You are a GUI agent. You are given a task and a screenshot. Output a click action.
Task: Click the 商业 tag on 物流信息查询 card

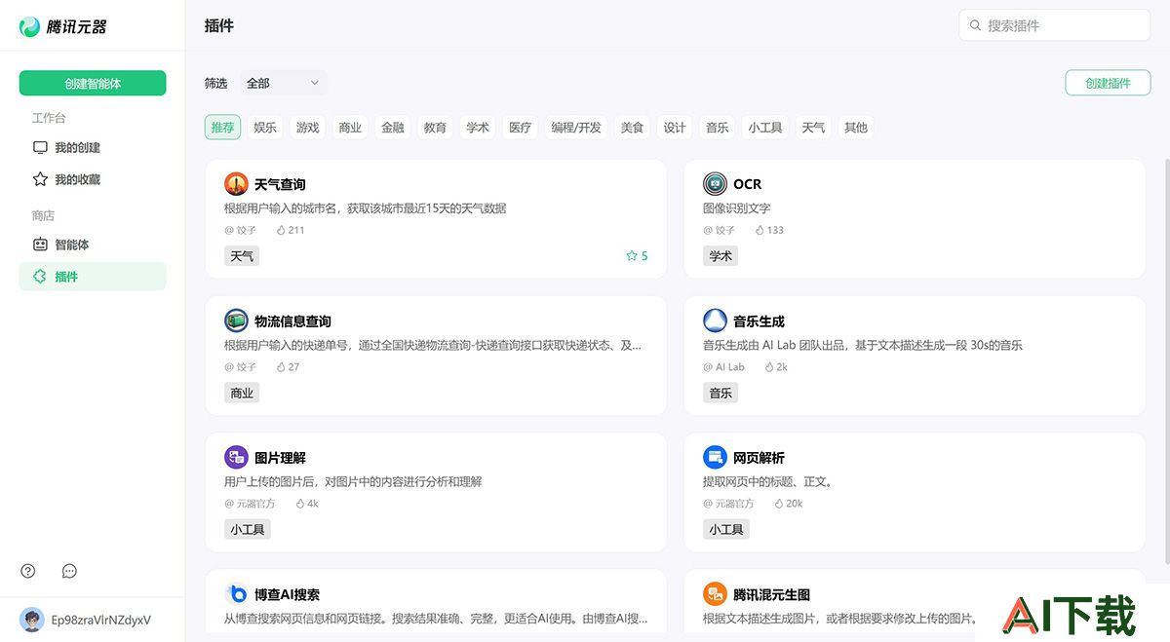click(242, 393)
